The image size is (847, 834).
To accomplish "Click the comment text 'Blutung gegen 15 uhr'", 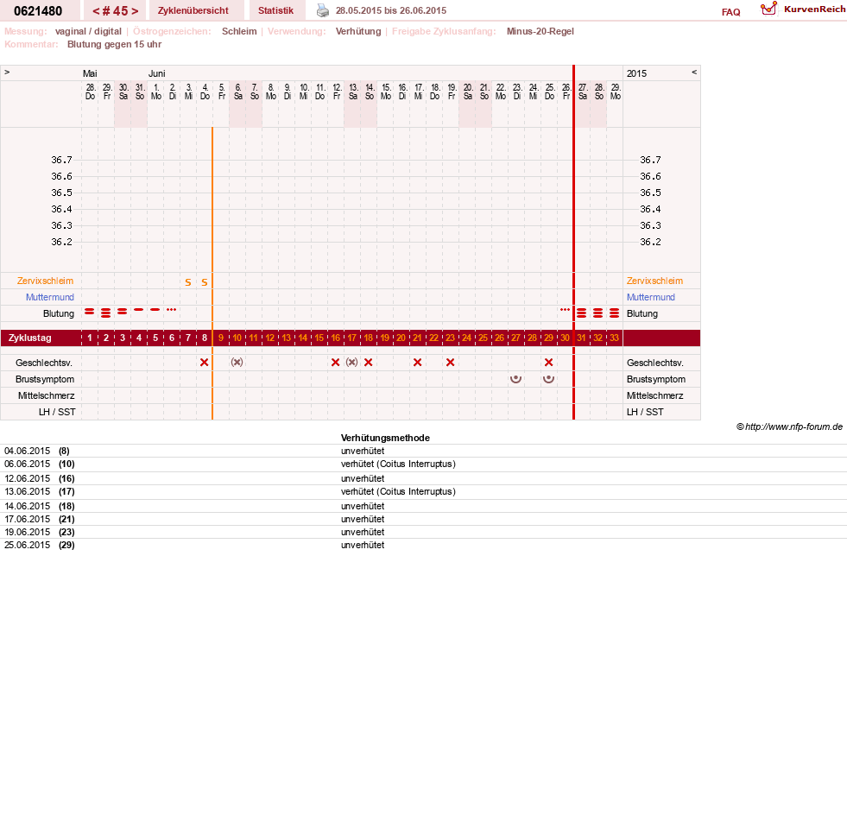I will point(115,44).
